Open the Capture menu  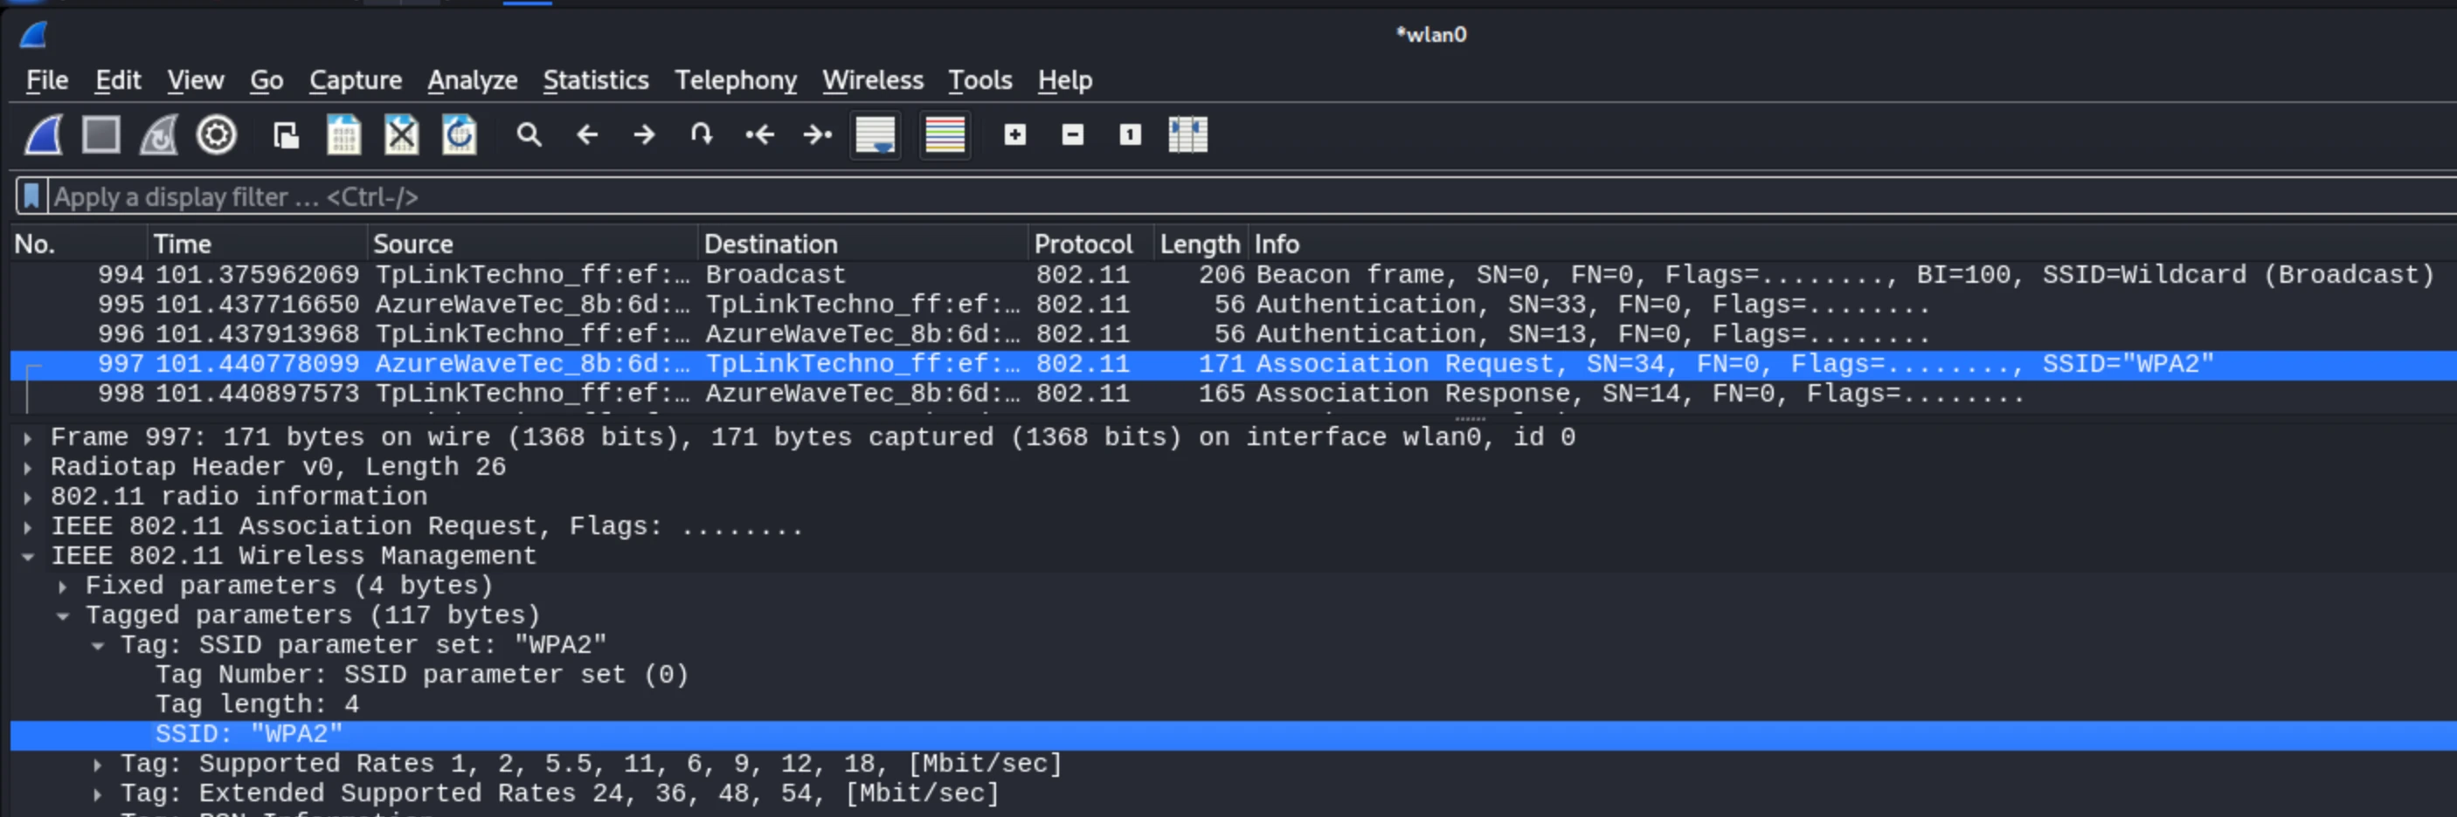coord(356,80)
